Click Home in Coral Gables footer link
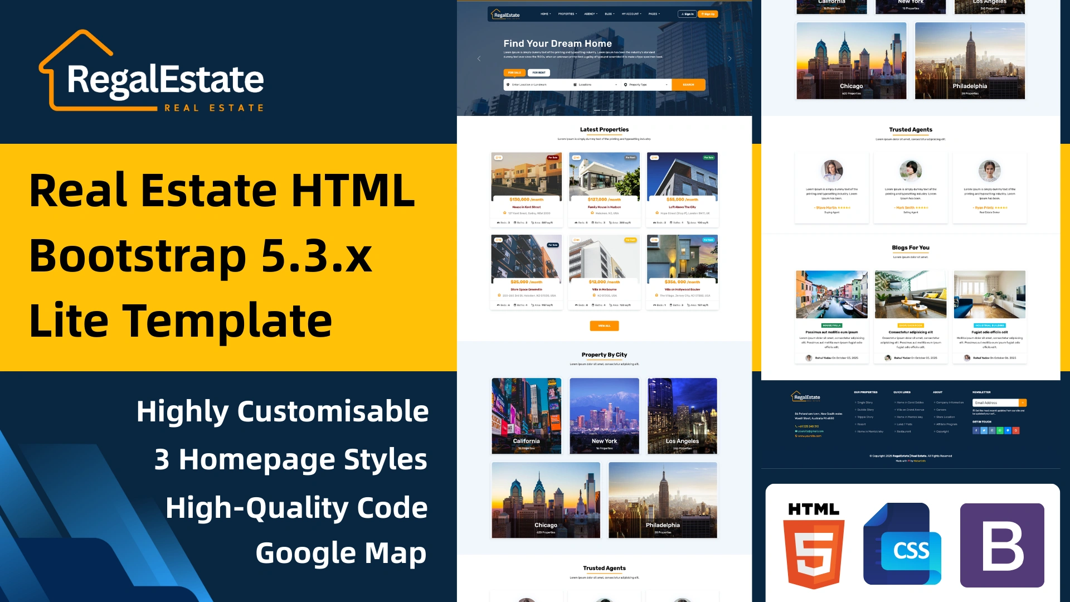 click(909, 402)
